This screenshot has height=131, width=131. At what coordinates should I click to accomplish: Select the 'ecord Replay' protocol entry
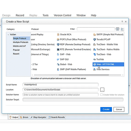(37, 34)
